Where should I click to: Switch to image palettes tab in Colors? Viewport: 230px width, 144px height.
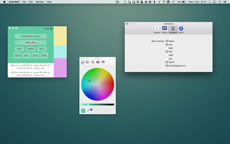(x=98, y=62)
